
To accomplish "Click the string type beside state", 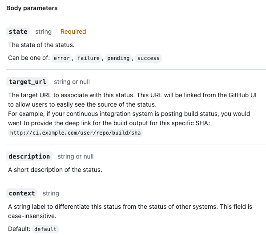I will click(43, 32).
